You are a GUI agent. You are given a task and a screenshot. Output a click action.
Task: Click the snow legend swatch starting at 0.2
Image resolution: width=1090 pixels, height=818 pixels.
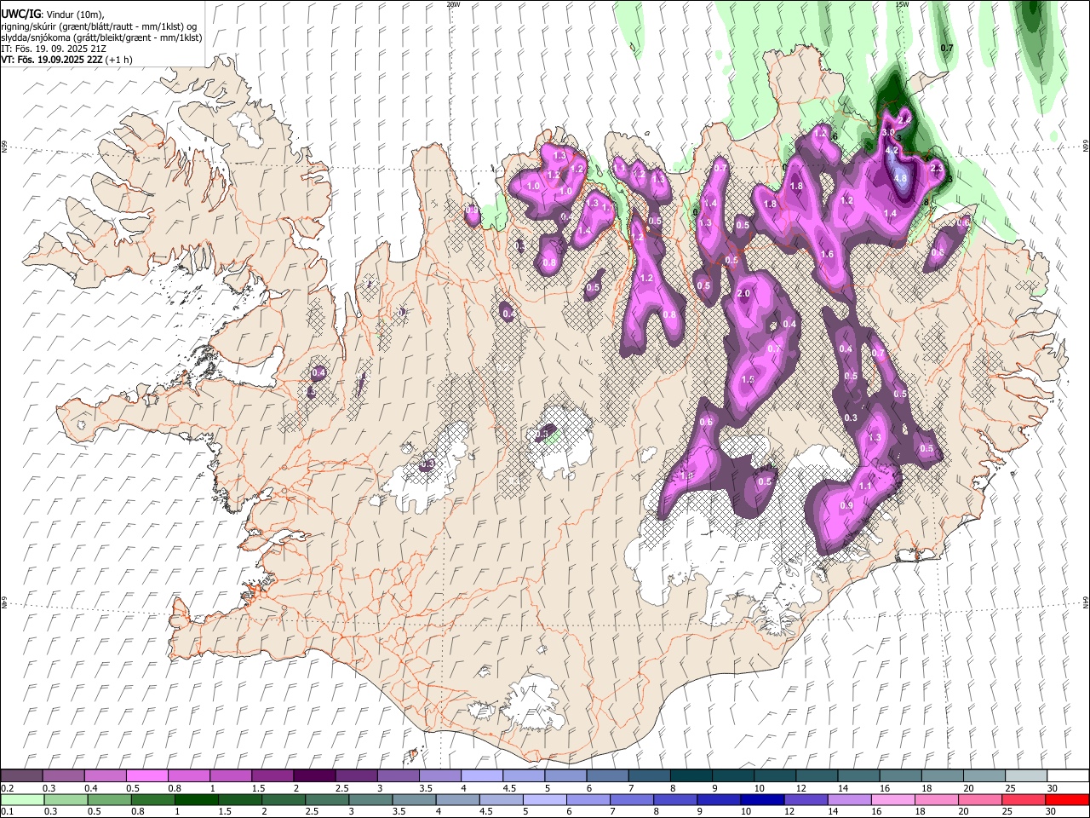22,776
